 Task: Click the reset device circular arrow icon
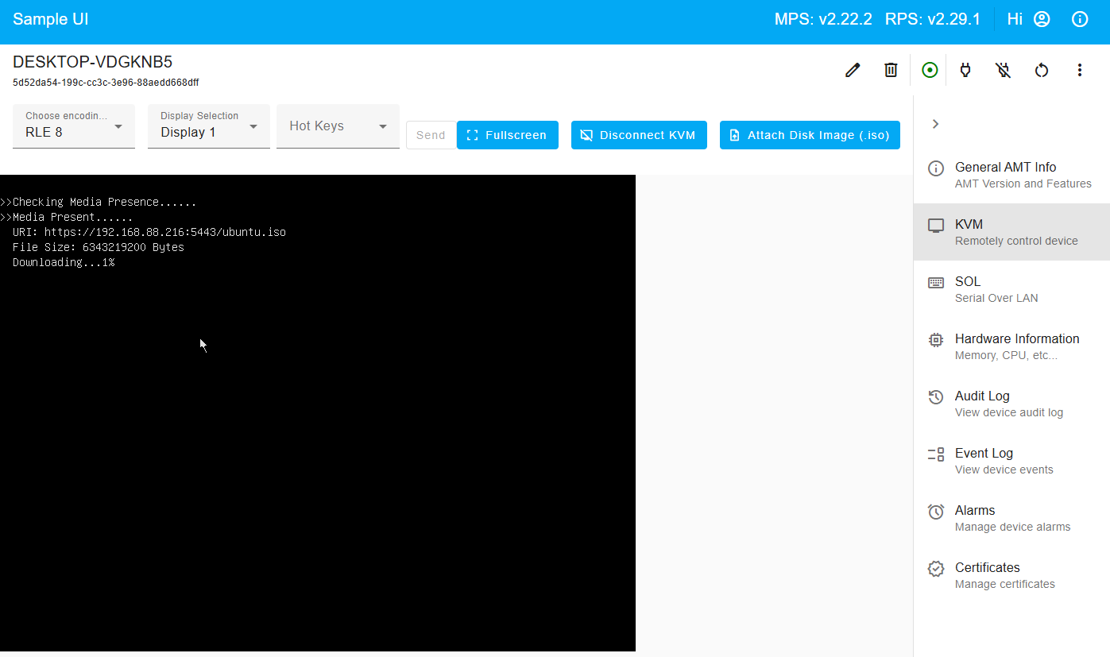click(1042, 70)
